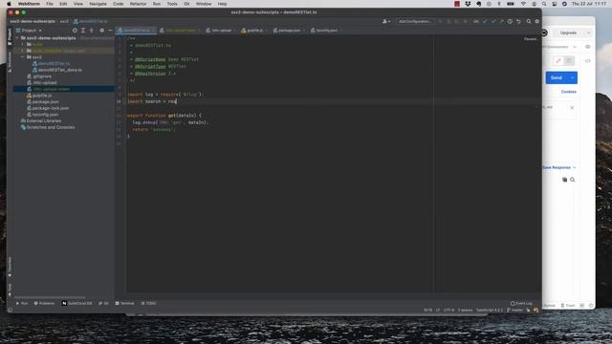This screenshot has width=612, height=344.
Task: Click the Git push arrow icon
Action: tap(501, 21)
